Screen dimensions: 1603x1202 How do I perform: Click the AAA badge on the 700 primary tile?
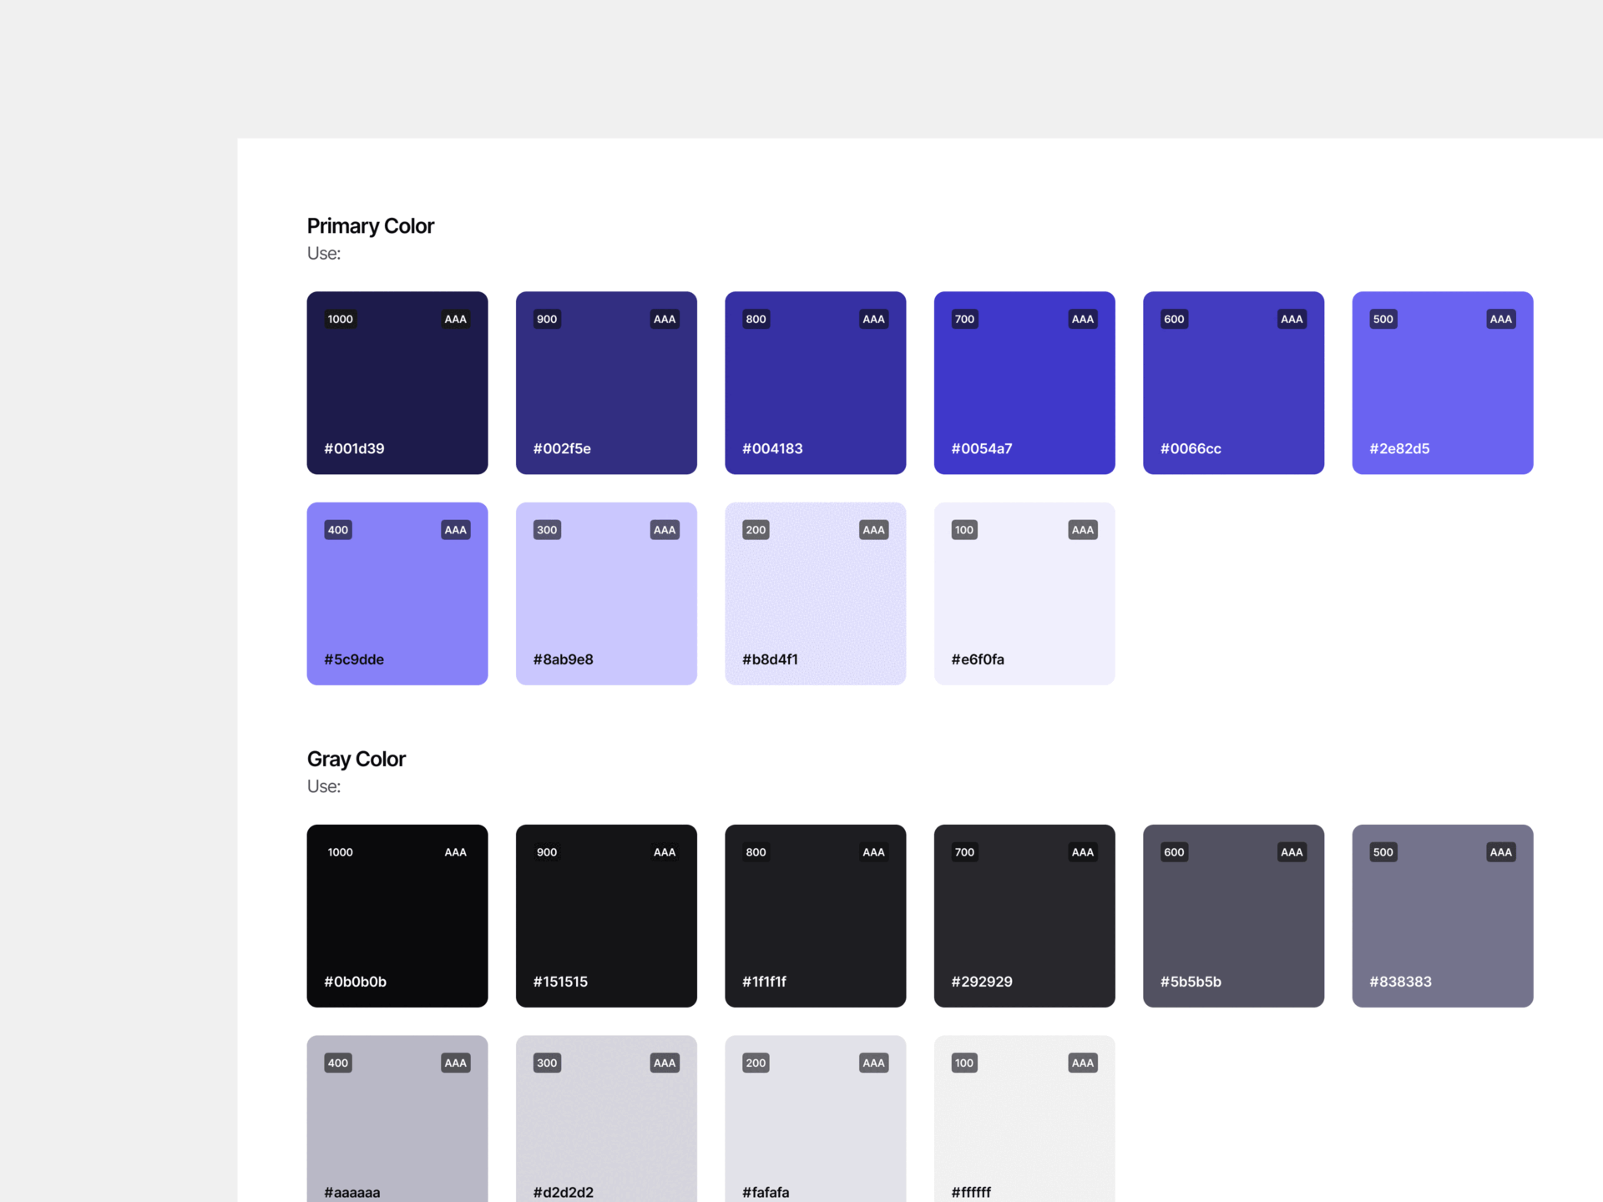tap(1082, 318)
